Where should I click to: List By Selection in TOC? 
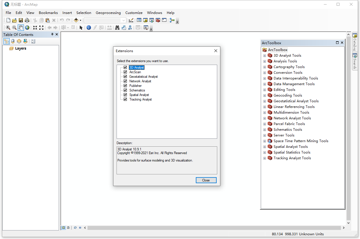25,41
